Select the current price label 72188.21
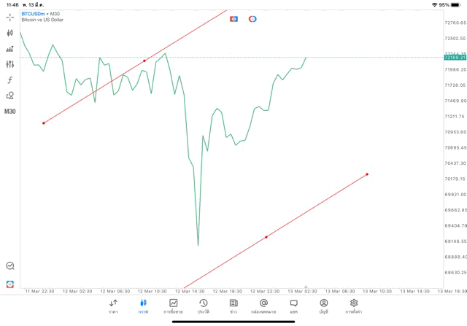 455,58
